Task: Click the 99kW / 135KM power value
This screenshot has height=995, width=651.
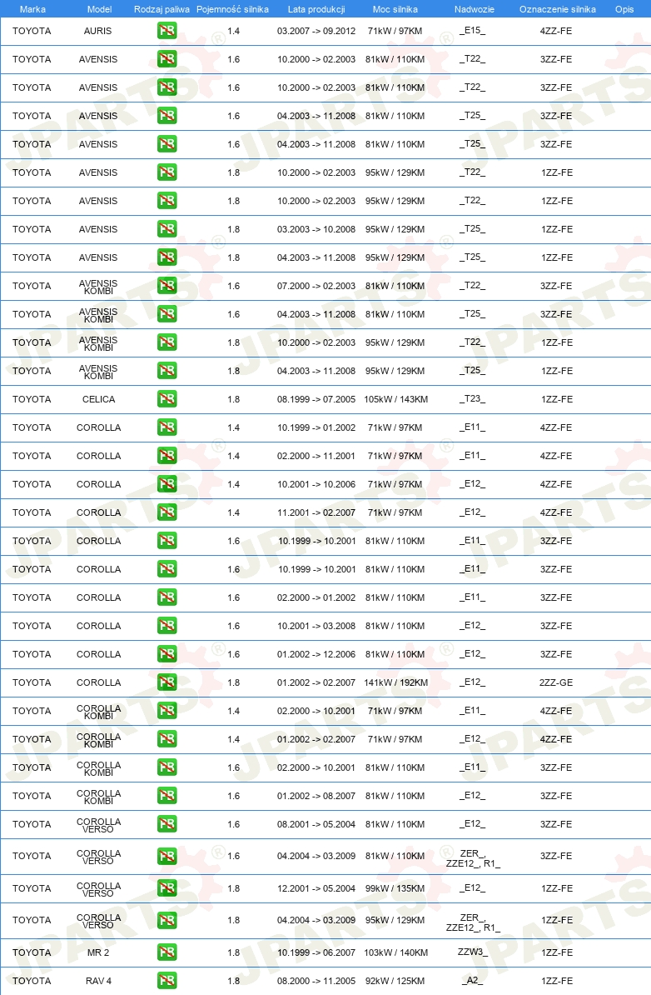Action: point(395,888)
